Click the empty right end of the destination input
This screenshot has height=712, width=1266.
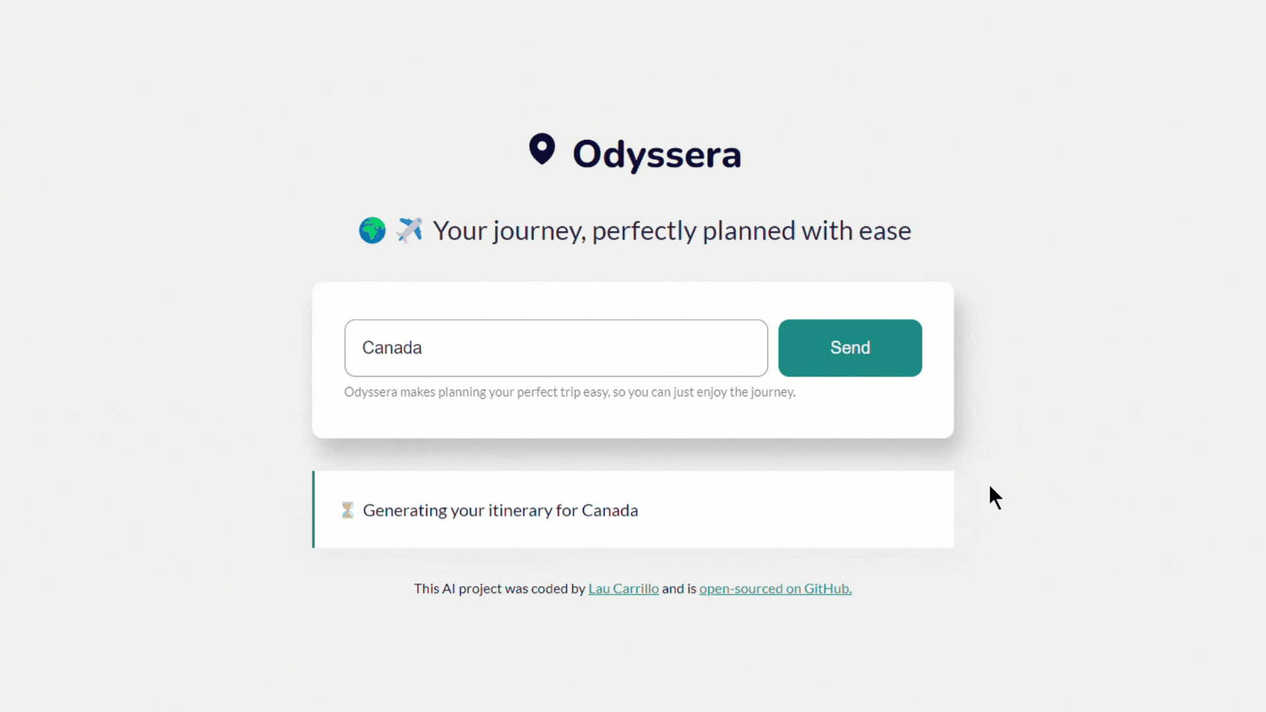[692, 348]
